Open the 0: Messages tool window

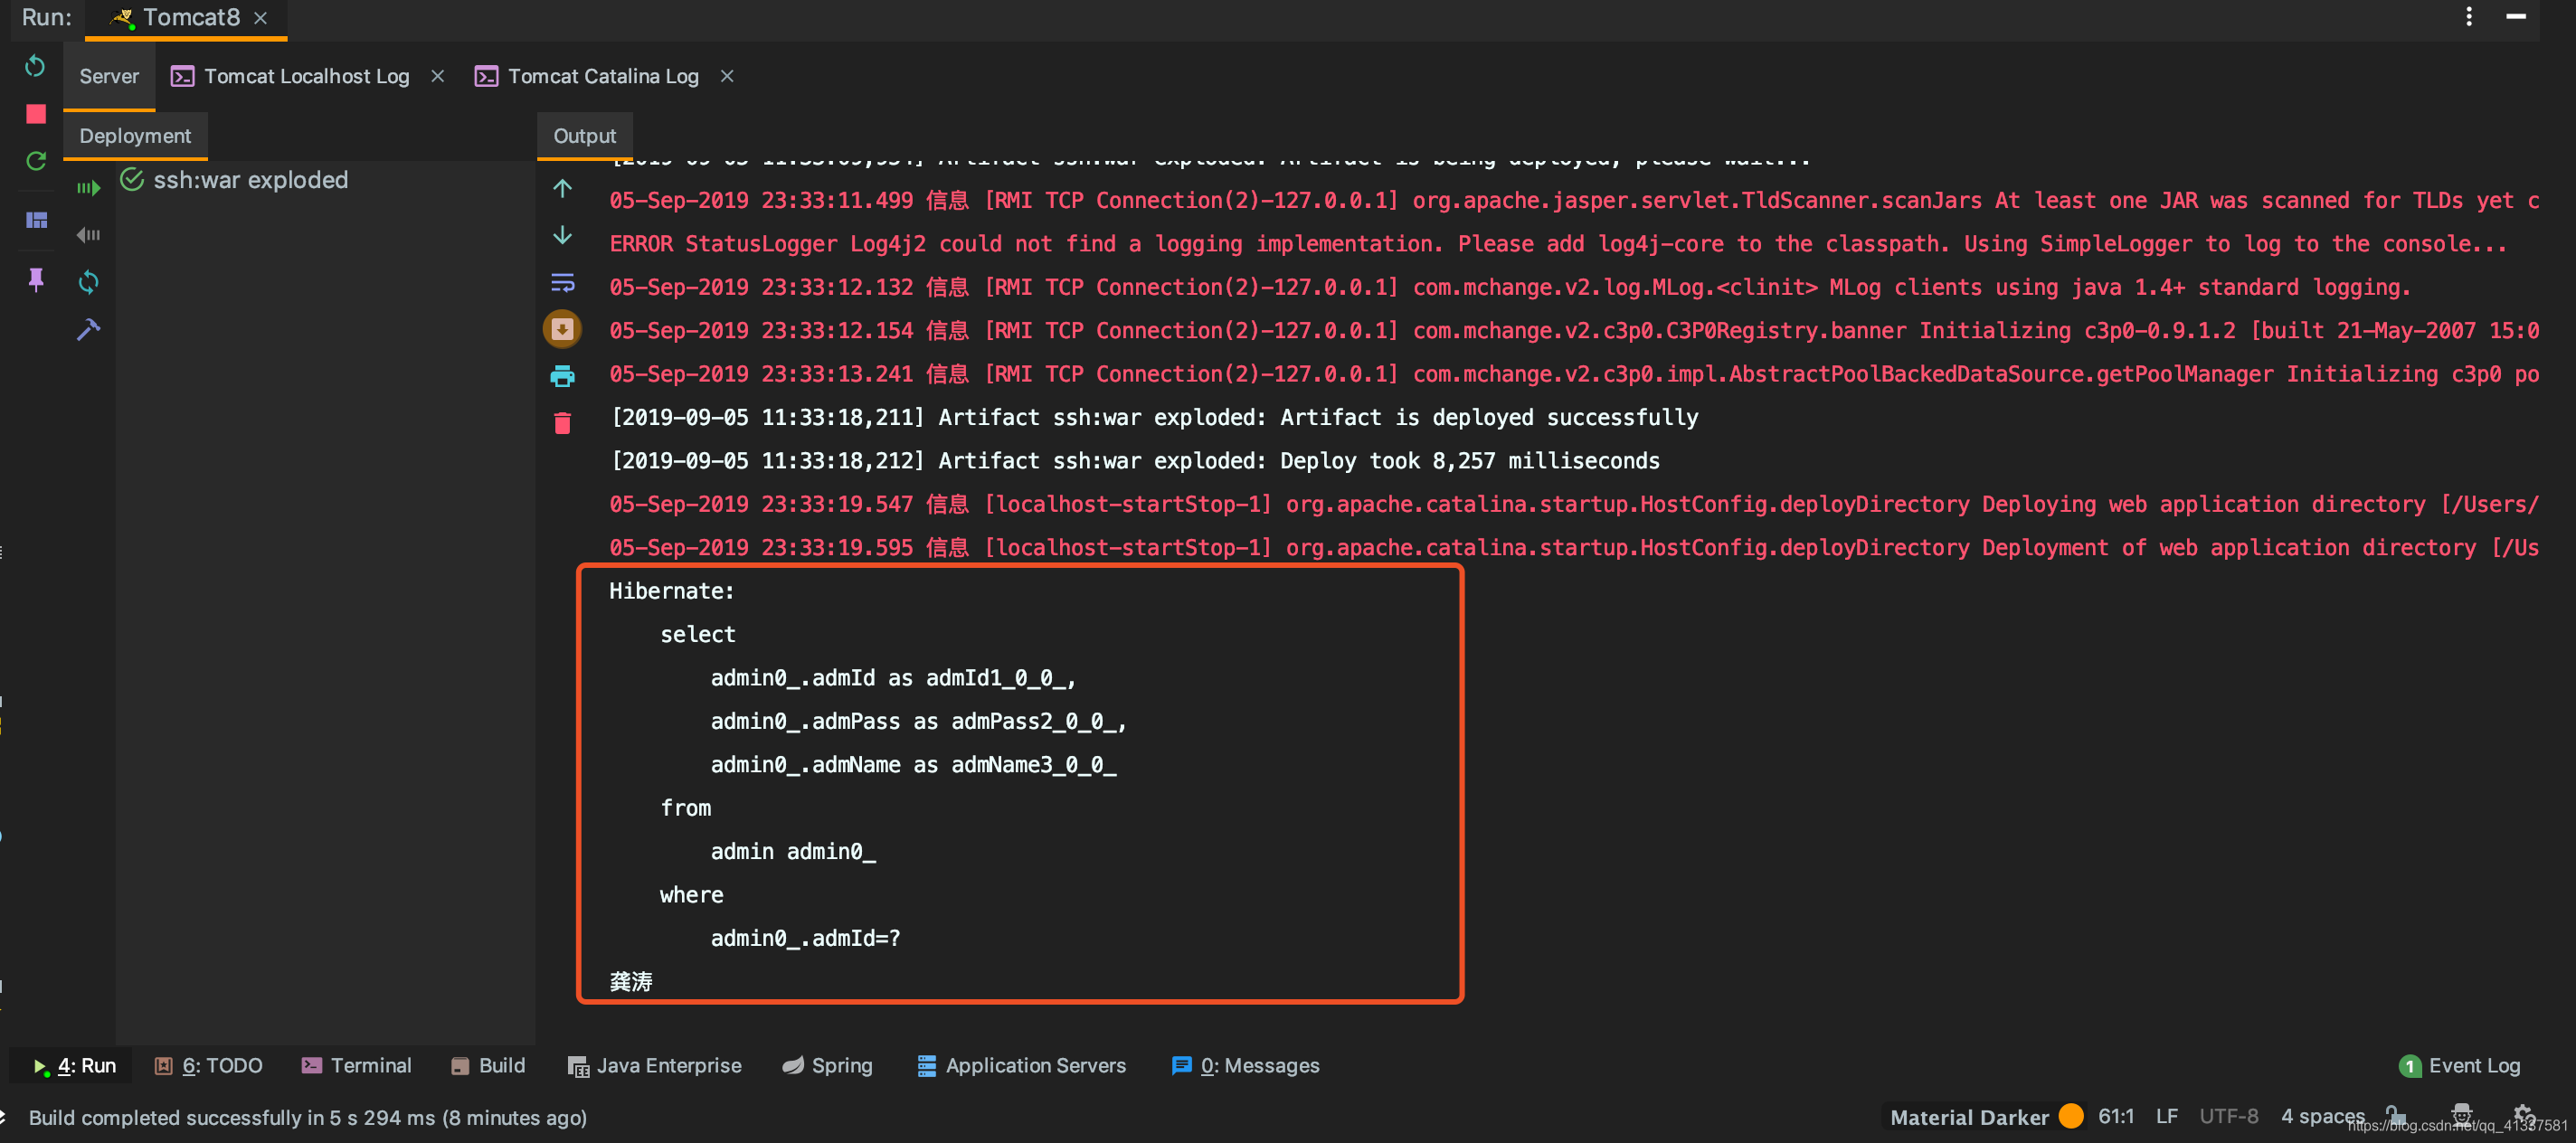(1246, 1066)
